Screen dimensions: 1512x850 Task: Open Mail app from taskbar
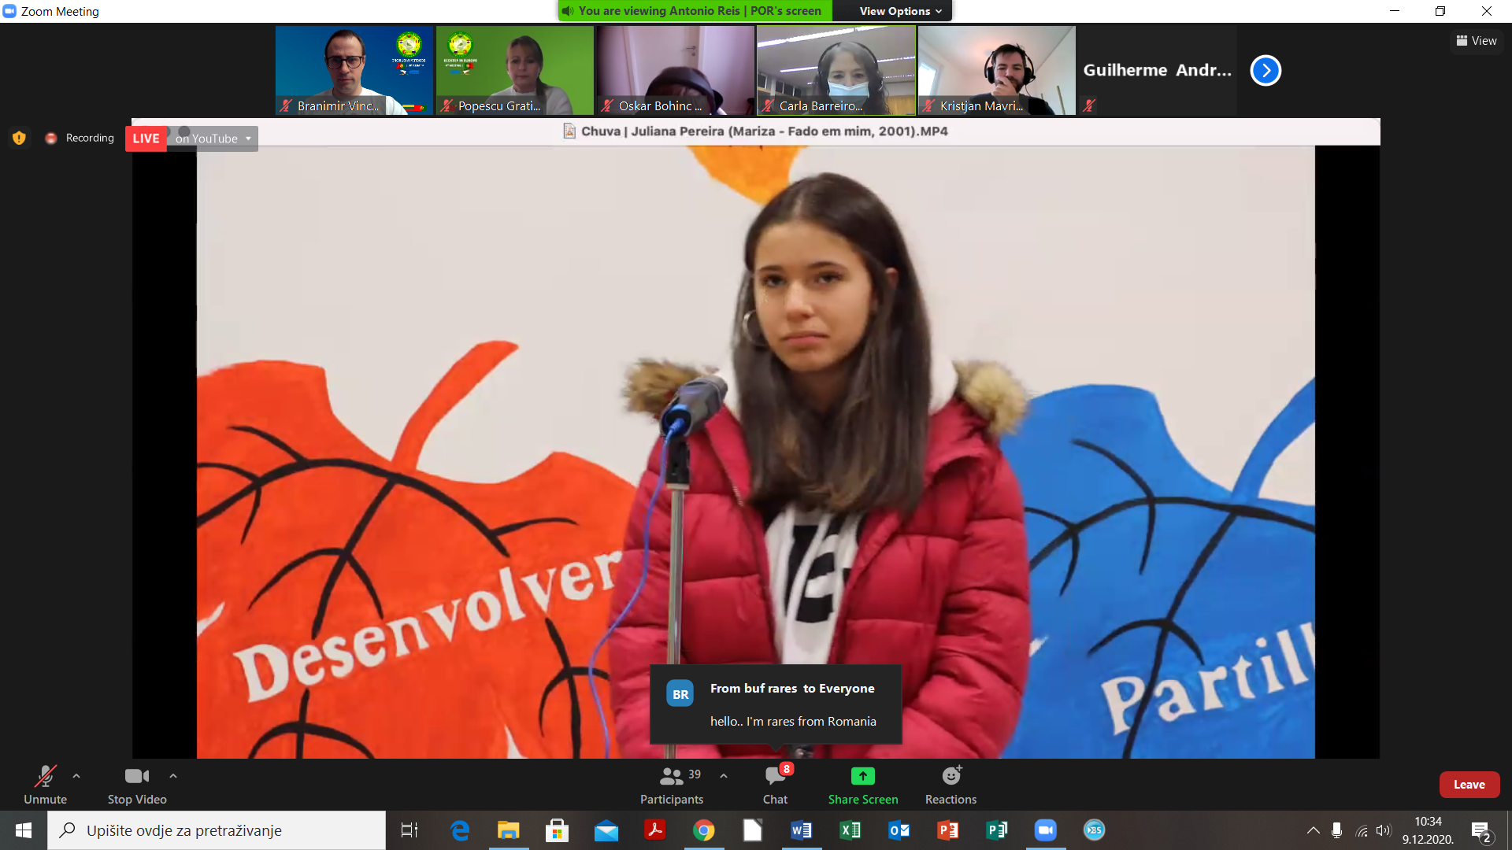(606, 830)
